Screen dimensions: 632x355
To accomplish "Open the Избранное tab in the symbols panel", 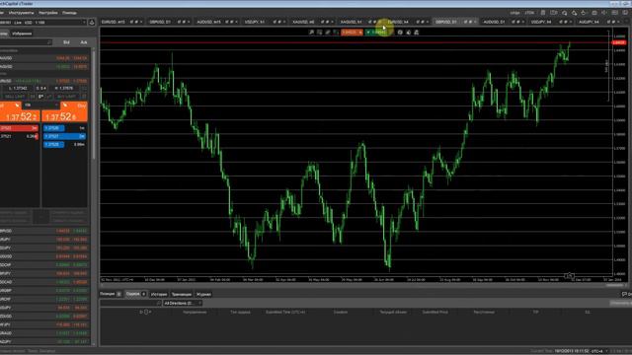I will click(22, 34).
